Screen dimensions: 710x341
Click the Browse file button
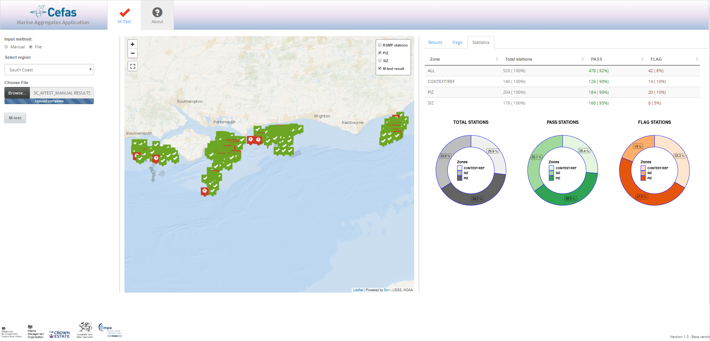pyautogui.click(x=17, y=93)
